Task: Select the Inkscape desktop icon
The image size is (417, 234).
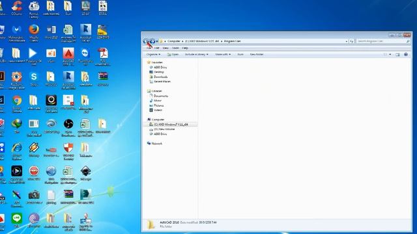Action: tap(85, 174)
